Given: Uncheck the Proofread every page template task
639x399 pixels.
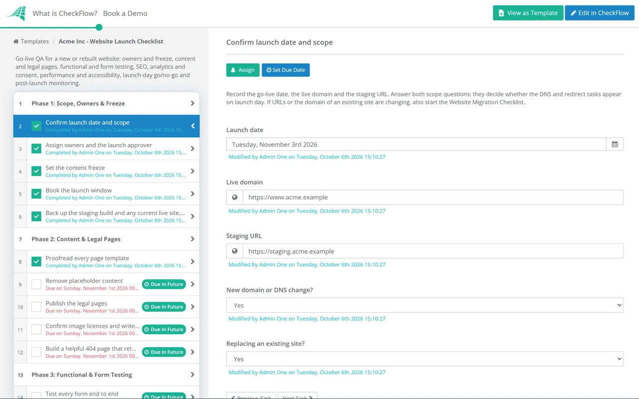Looking at the screenshot, I should coord(36,262).
